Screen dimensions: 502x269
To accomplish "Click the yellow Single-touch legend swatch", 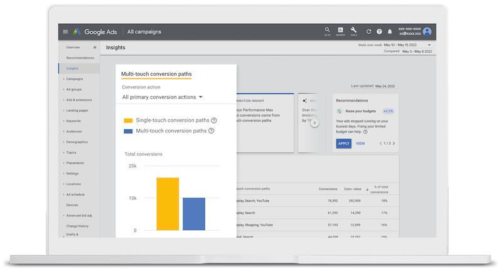I will [128, 120].
